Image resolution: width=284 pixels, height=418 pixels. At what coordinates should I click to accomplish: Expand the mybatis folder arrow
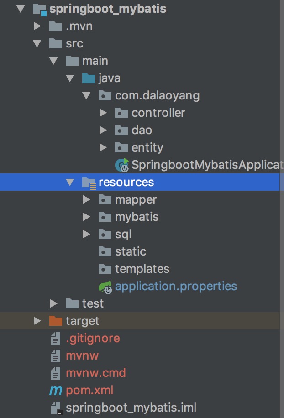87,217
